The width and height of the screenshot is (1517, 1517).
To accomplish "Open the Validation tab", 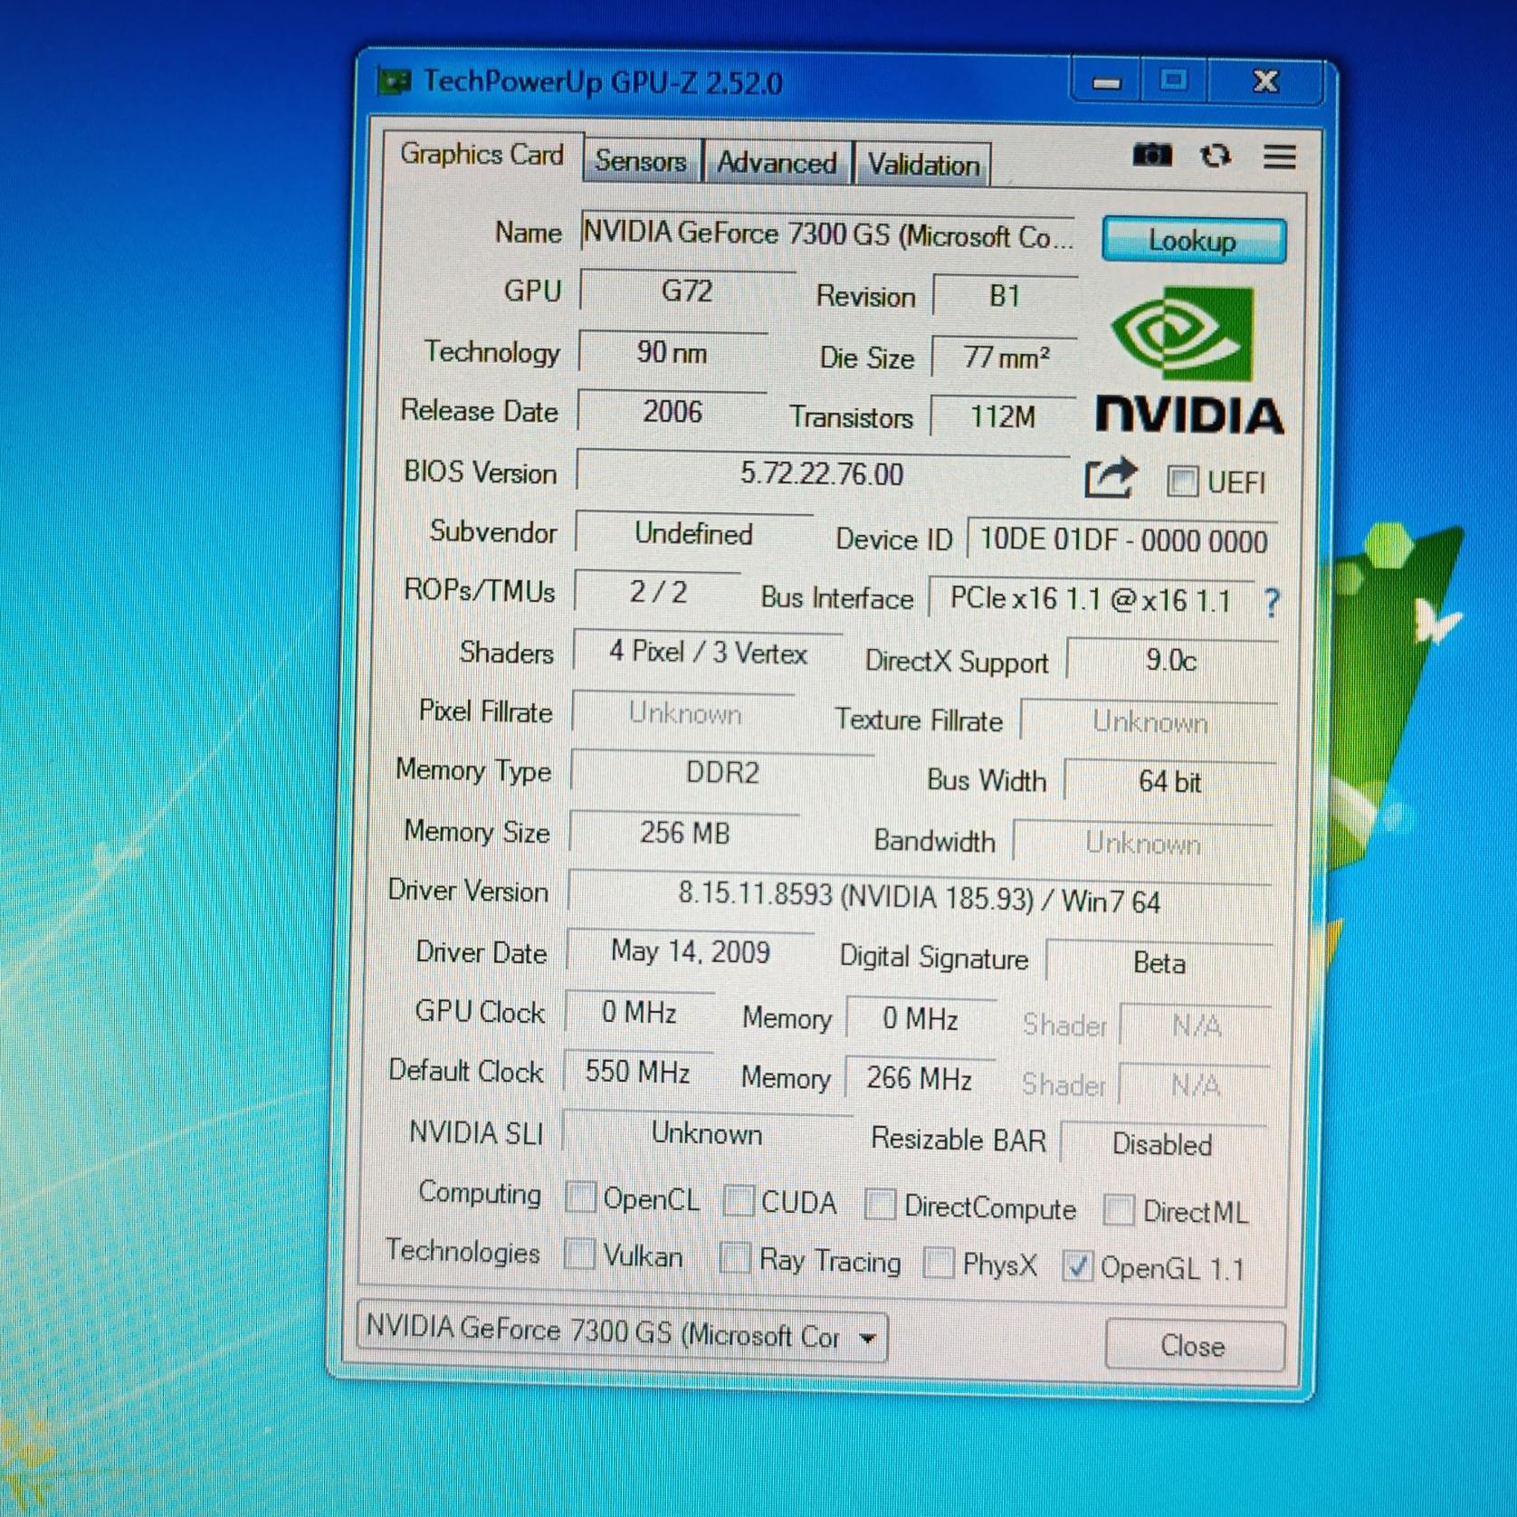I will tap(923, 166).
